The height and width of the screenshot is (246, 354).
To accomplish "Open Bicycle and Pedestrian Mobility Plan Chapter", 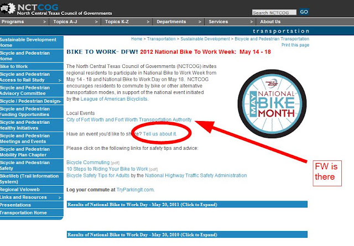I will (x=32, y=152).
